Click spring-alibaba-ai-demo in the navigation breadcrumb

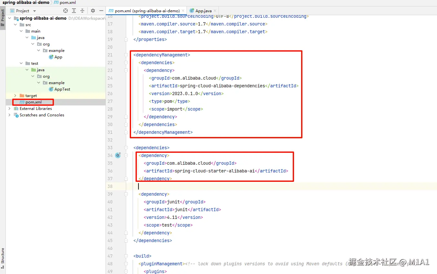[26, 3]
